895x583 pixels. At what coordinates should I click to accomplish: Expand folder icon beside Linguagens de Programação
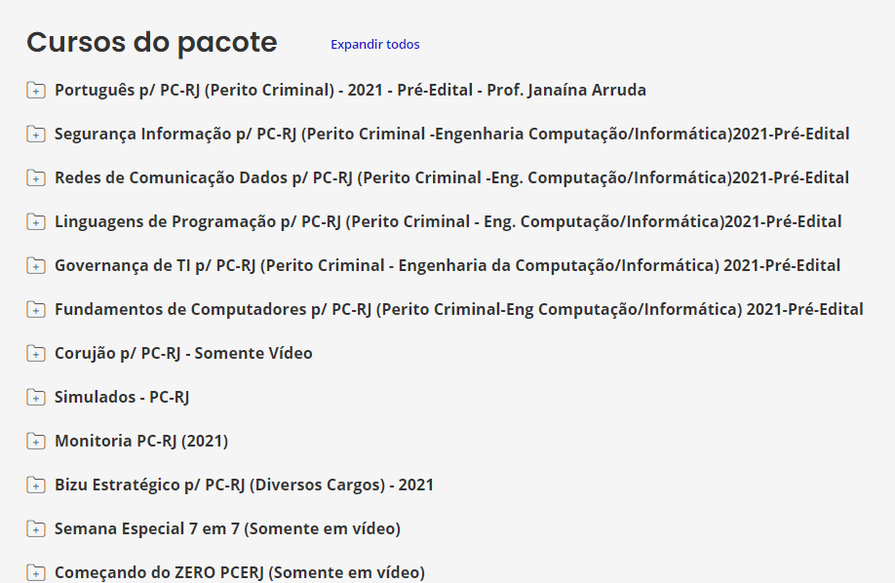[36, 222]
